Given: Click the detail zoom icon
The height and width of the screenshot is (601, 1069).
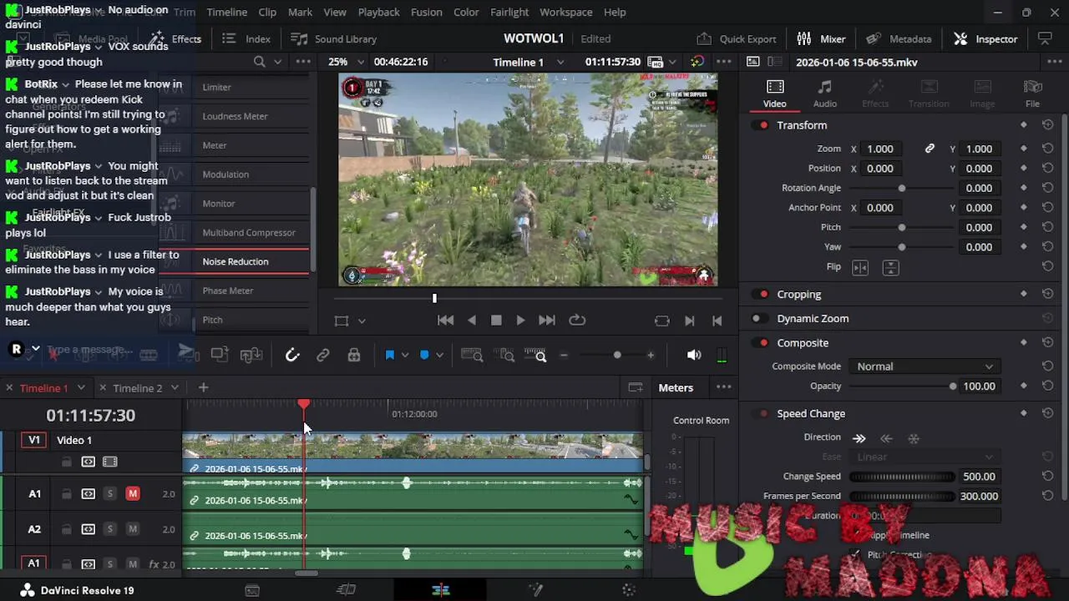Looking at the screenshot, I should [506, 356].
